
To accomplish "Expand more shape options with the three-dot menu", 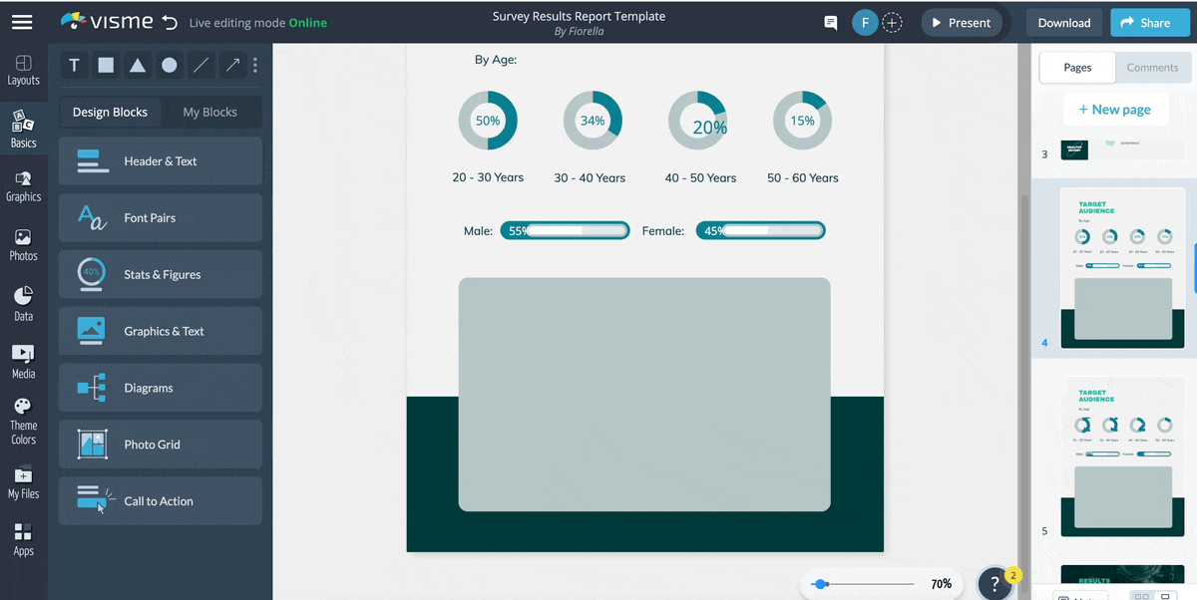I will tap(255, 65).
